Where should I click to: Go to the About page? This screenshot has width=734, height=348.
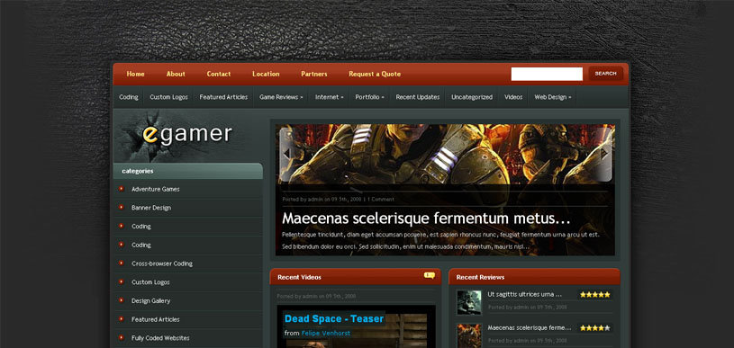click(176, 74)
